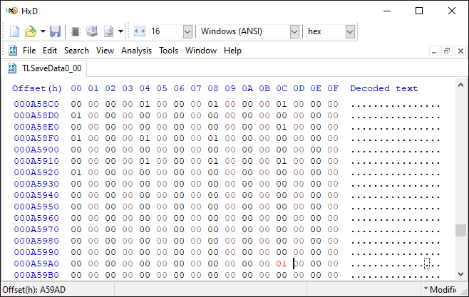Open the Windows (ANSI) encoding dropdown

294,31
